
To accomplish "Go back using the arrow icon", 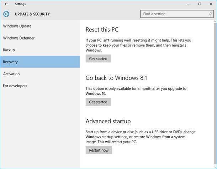I will pos(6,4).
